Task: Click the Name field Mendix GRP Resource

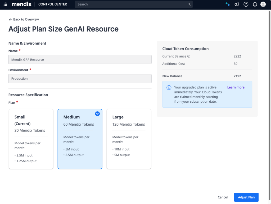Action: 80,60
